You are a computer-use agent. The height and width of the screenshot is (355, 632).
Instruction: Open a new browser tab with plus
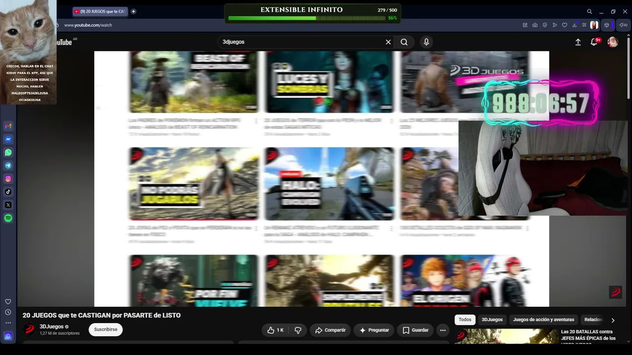click(133, 11)
